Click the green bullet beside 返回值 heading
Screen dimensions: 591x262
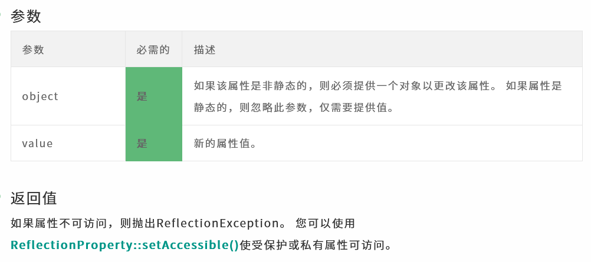[1, 197]
